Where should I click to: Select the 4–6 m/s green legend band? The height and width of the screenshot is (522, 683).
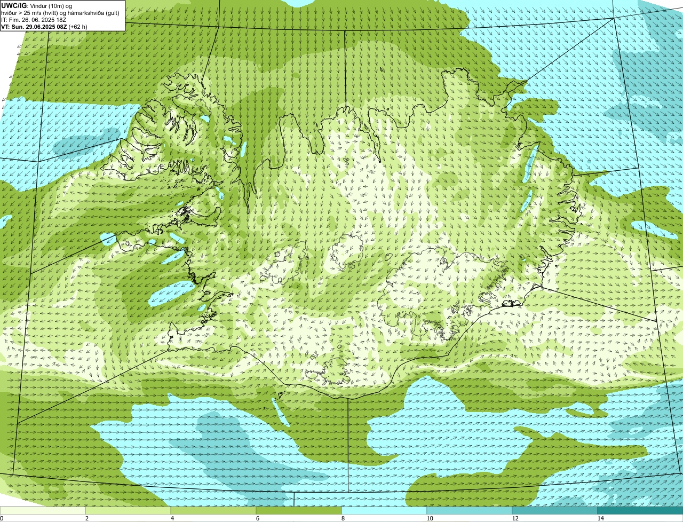(x=213, y=511)
